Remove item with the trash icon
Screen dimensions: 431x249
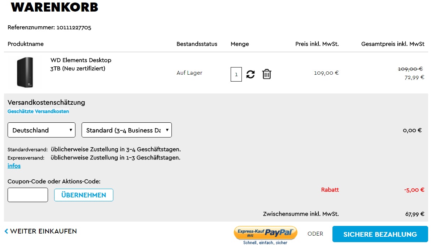pos(267,74)
